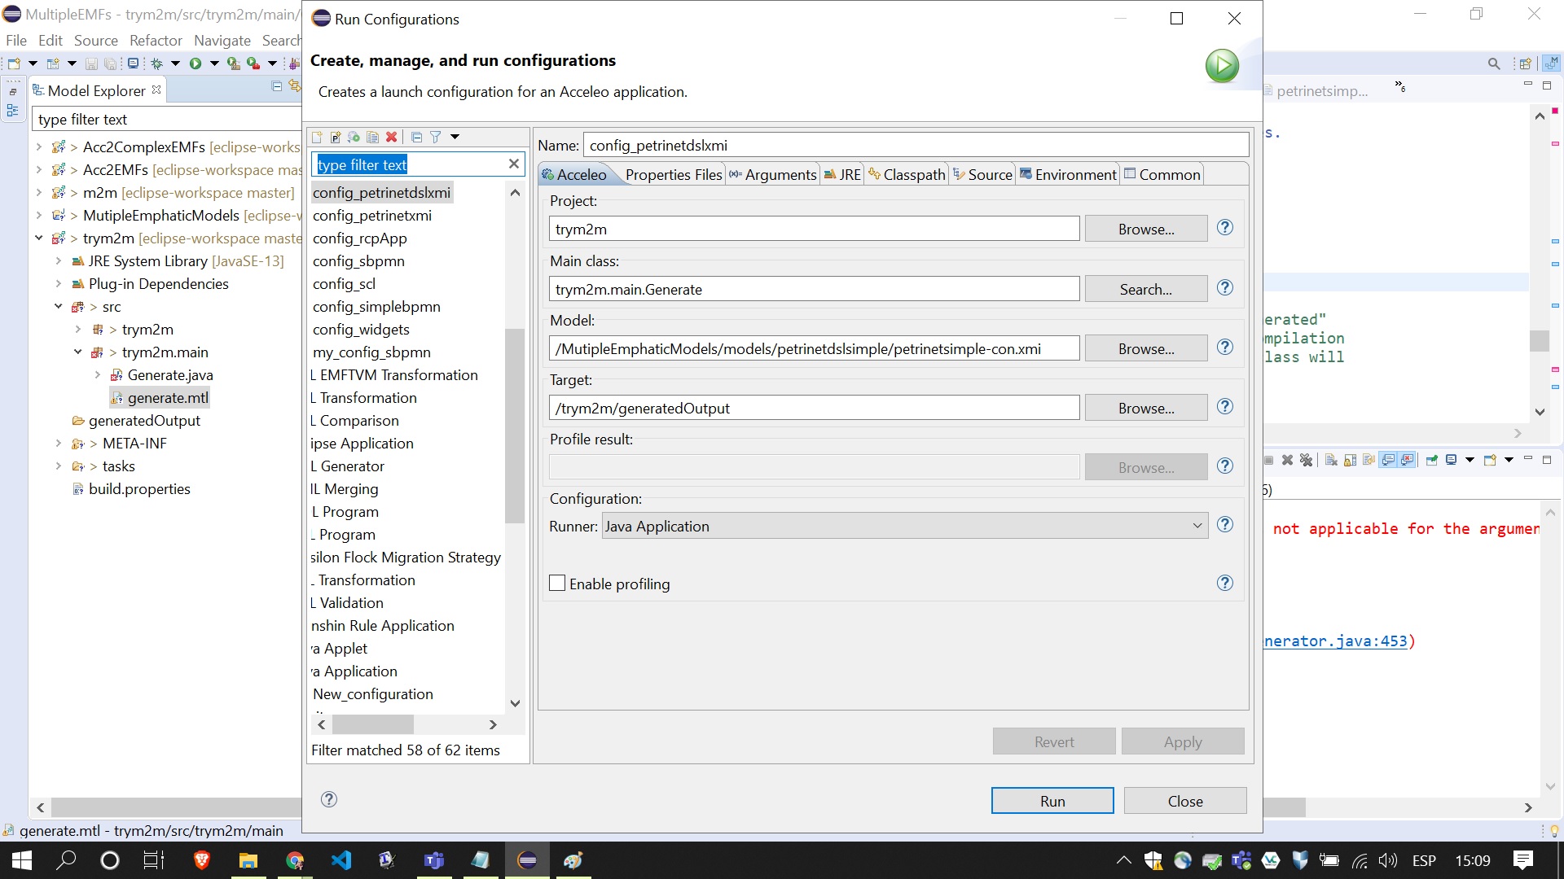This screenshot has height=879, width=1564.
Task: Toggle Link with Editor in Model Explorer
Action: pos(295,85)
